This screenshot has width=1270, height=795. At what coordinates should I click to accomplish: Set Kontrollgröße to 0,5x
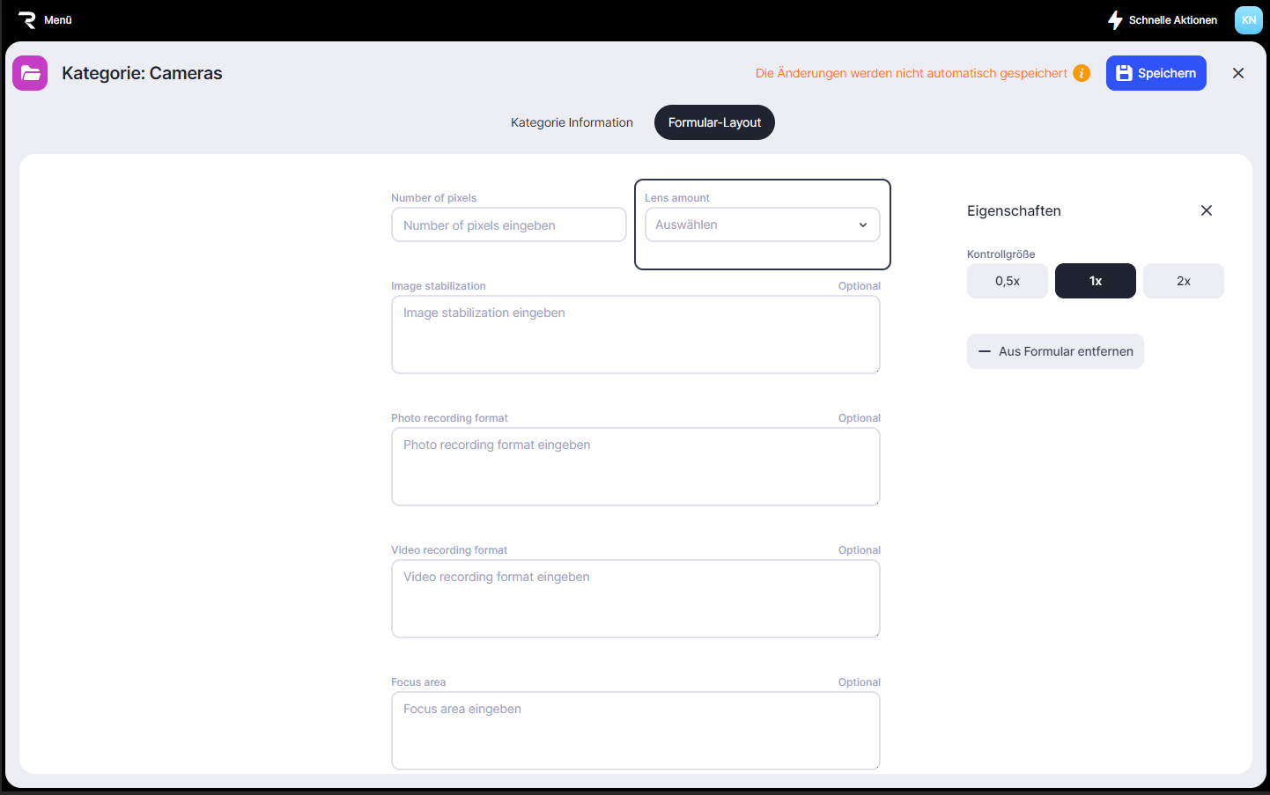pos(1008,281)
